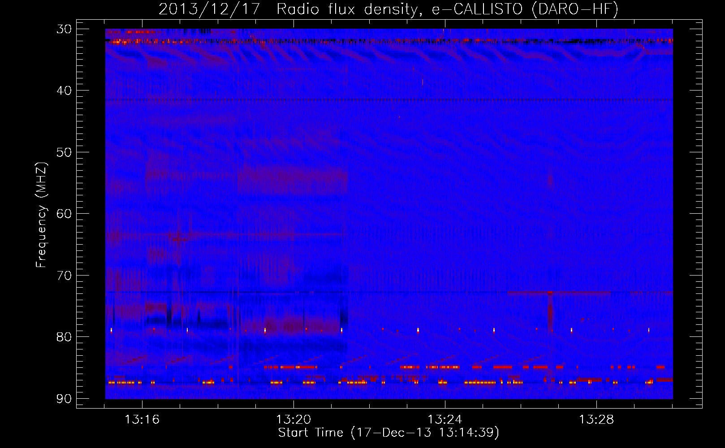Click the 13:28 time tick label
This screenshot has width=725, height=448.
tap(596, 420)
